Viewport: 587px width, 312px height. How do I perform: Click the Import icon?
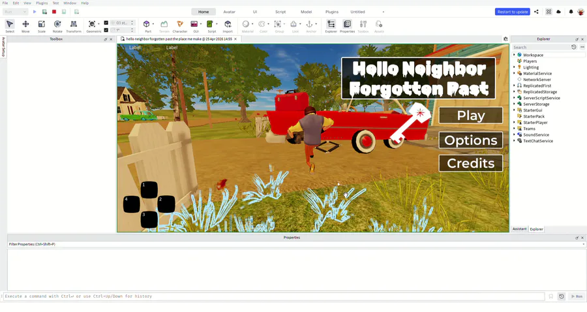click(x=228, y=24)
